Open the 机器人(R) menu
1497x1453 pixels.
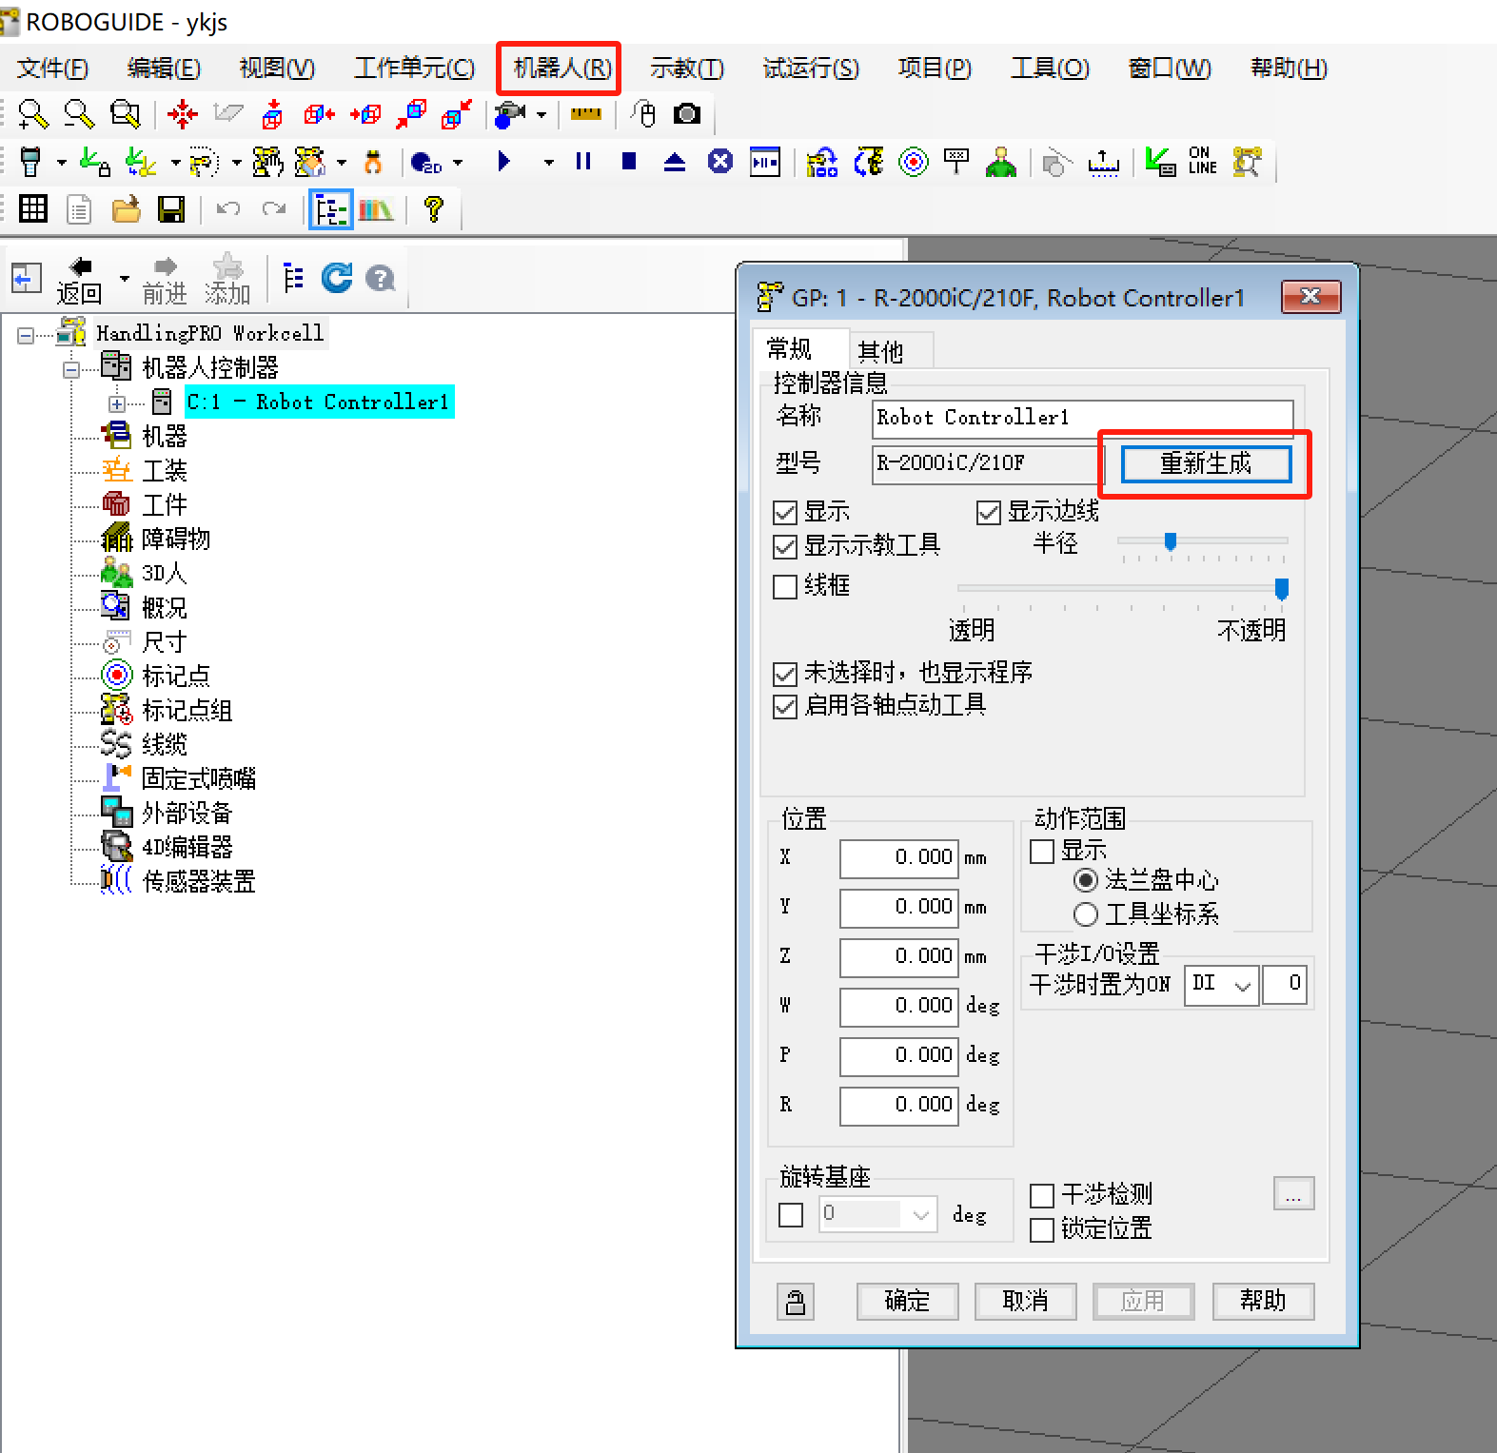pyautogui.click(x=561, y=69)
